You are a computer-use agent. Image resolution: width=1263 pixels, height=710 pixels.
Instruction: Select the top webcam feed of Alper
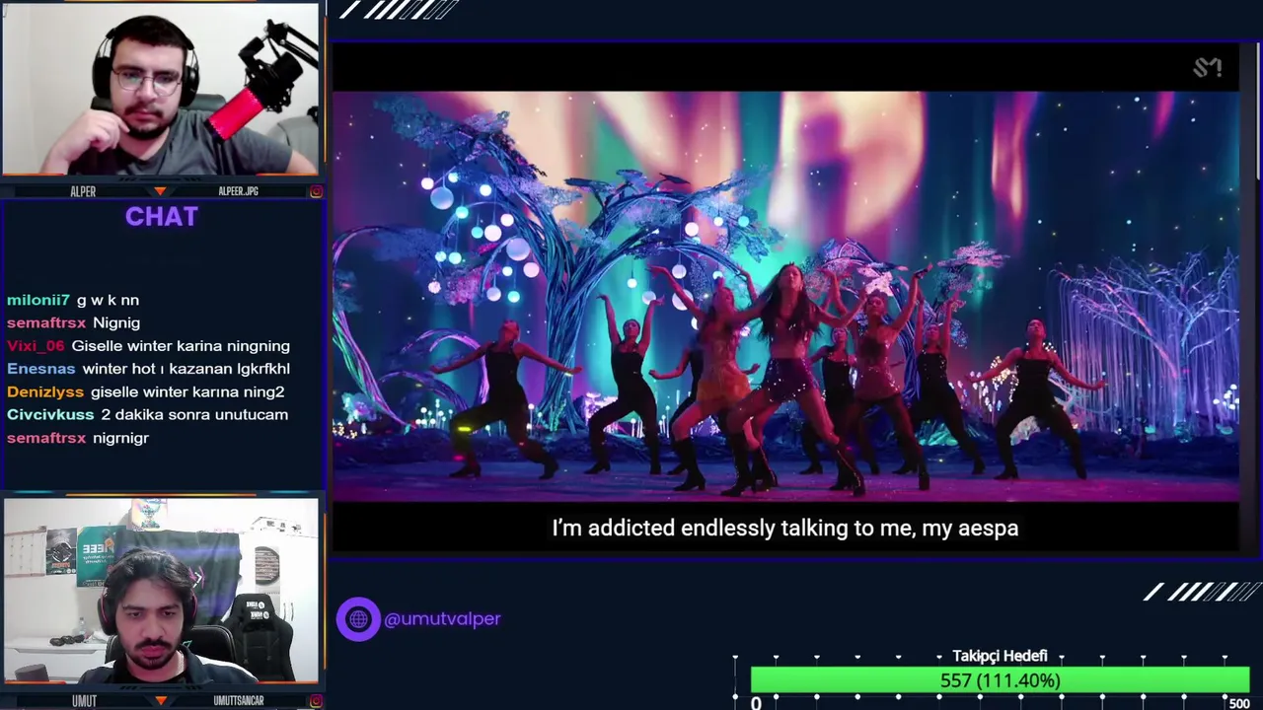coord(161,89)
